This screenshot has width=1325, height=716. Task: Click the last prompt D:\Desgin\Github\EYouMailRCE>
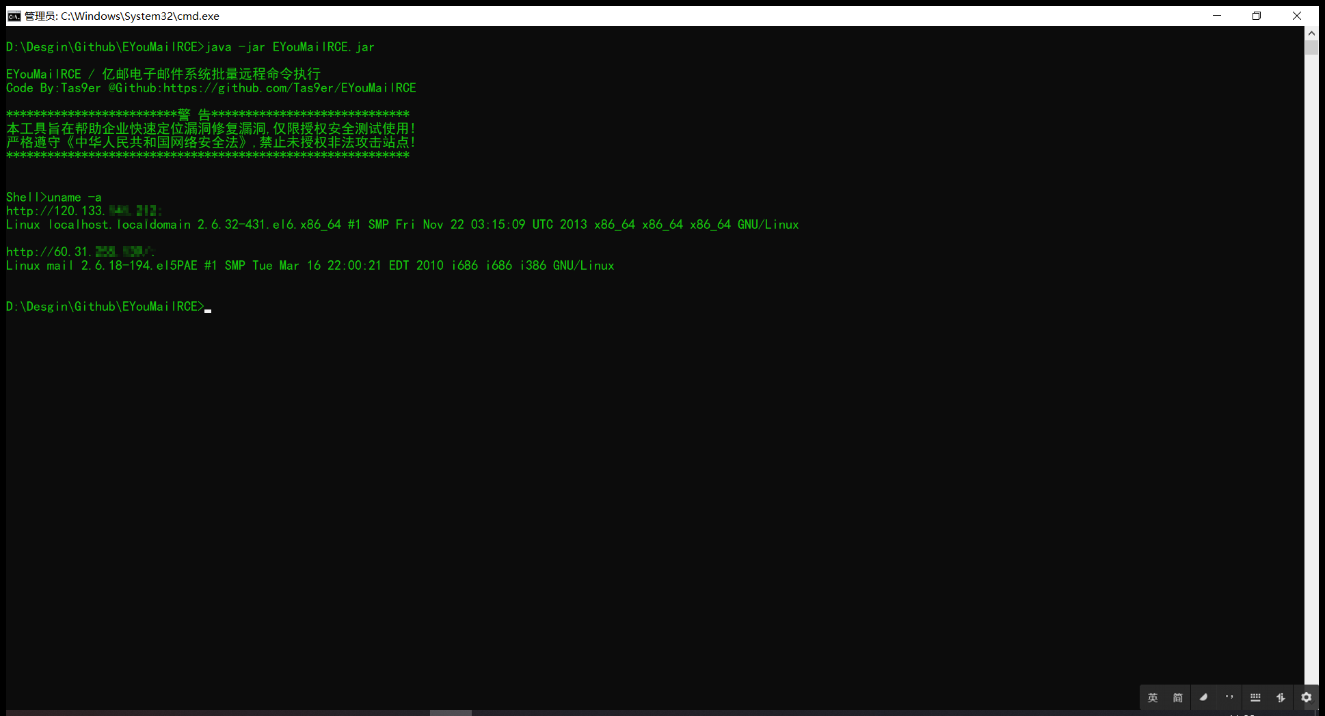click(x=105, y=307)
